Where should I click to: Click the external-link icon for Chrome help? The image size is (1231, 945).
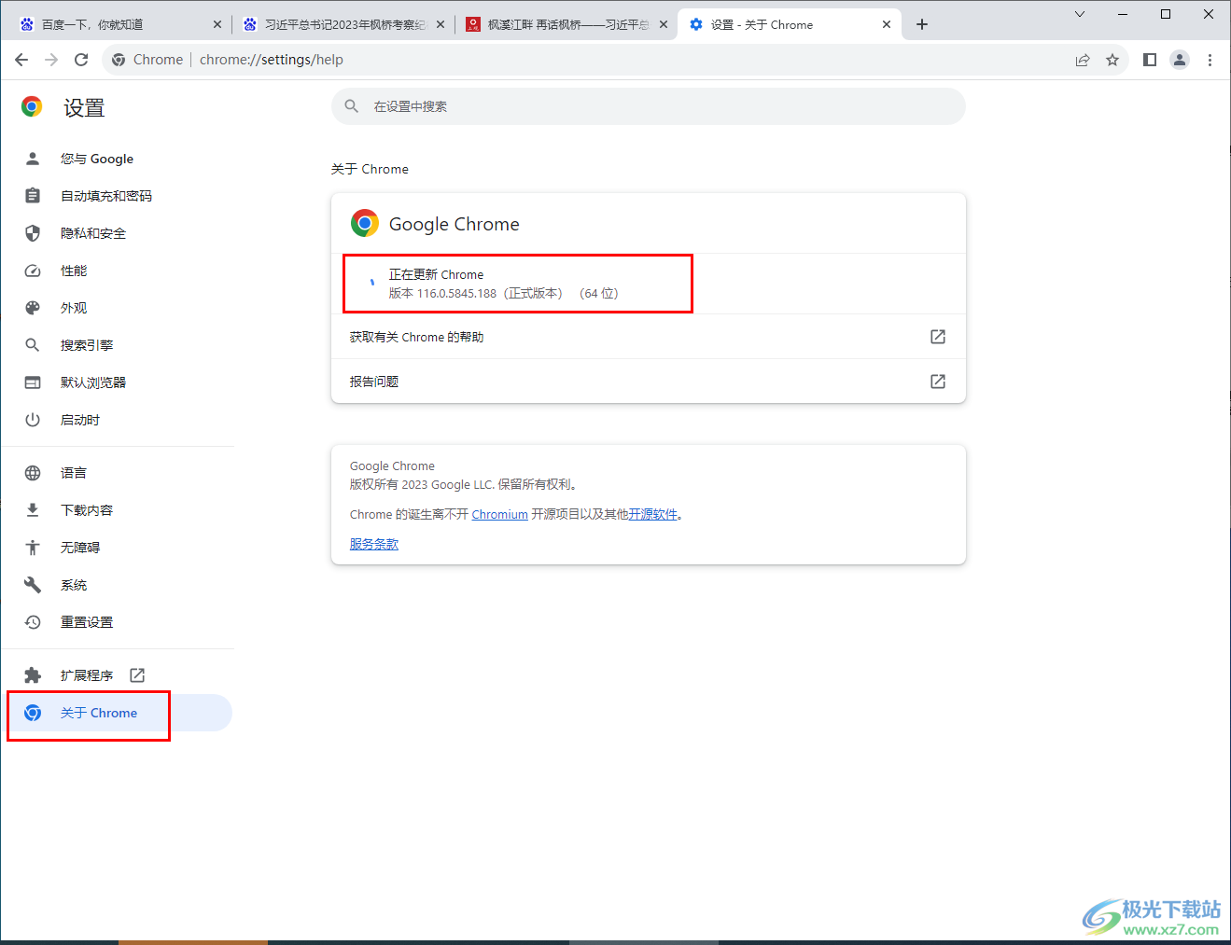click(x=938, y=337)
